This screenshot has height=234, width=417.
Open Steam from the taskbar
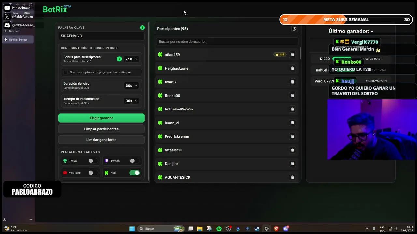click(x=257, y=229)
